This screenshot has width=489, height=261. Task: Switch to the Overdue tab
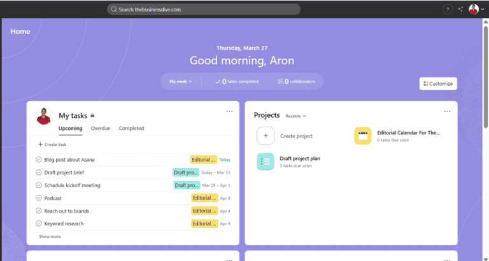click(x=101, y=128)
